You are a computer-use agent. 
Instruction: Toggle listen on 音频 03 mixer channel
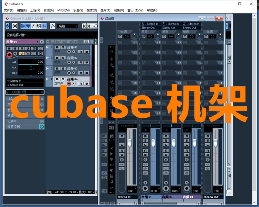[x=186, y=145]
